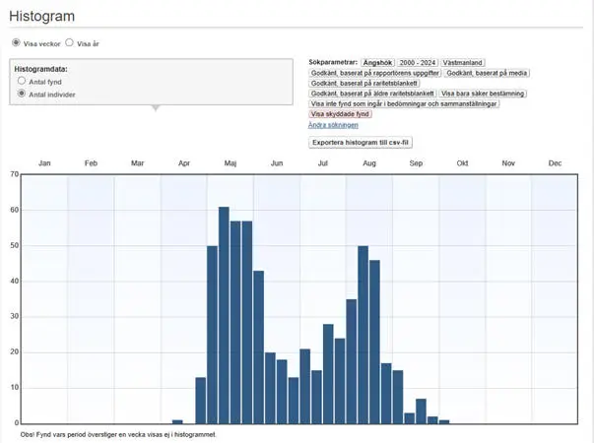Choose Antal individer as histogram data

(22, 95)
